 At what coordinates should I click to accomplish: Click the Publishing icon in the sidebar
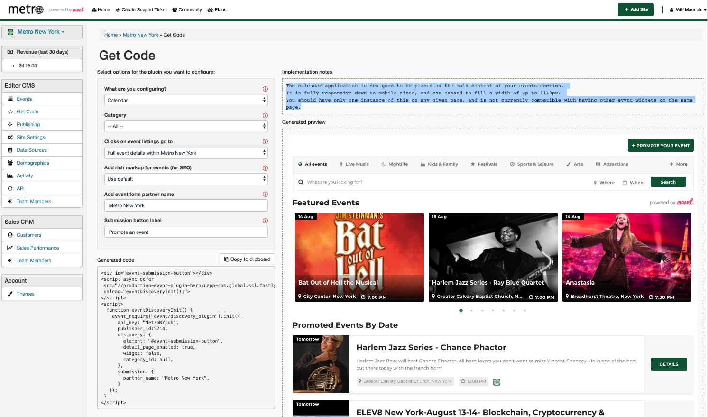pos(10,124)
